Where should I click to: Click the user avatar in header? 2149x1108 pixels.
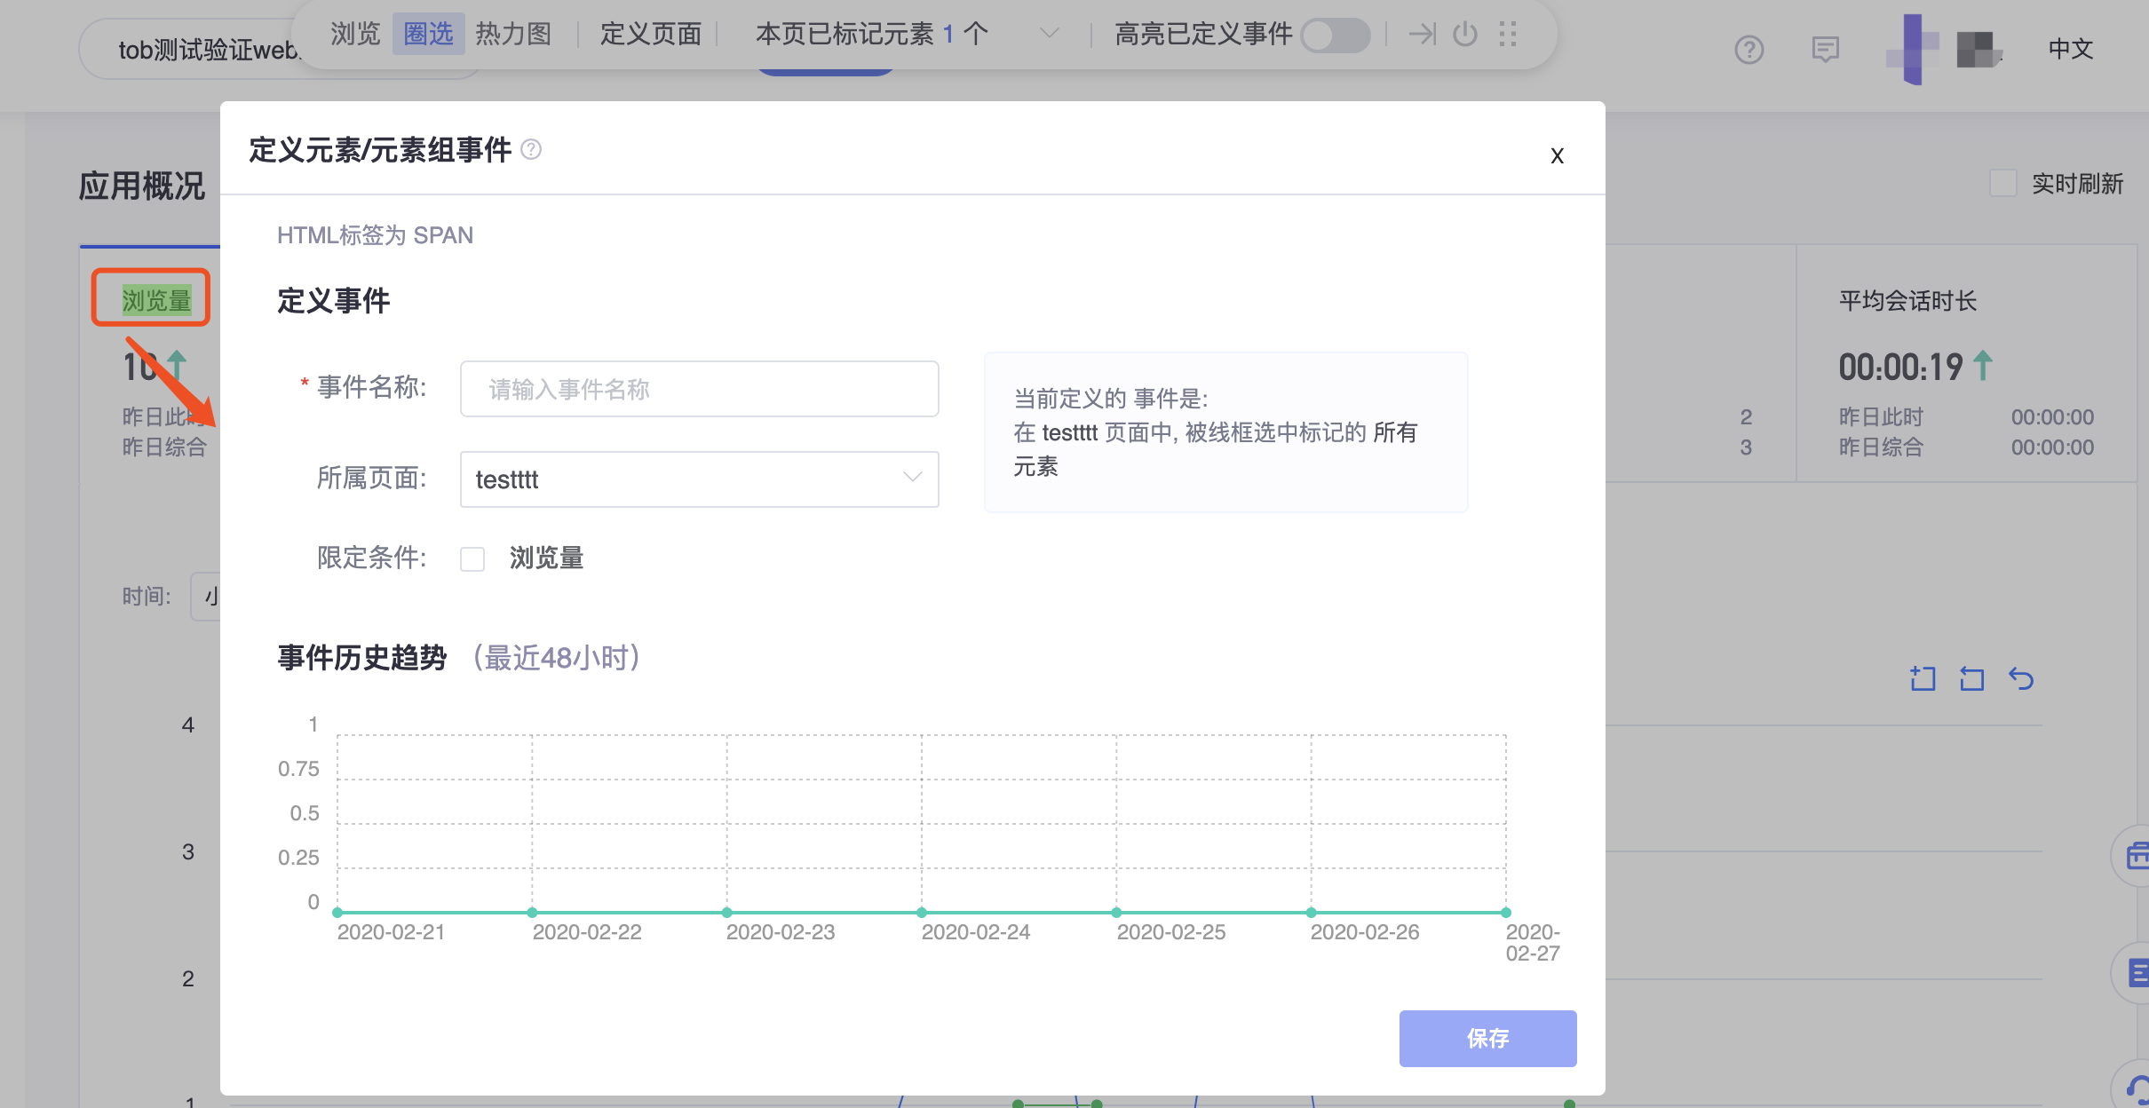click(1978, 50)
